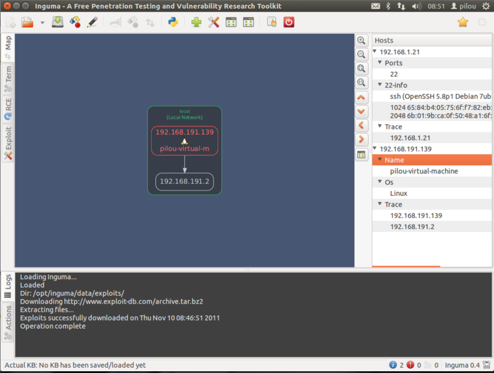Zoom in on the network map

click(x=361, y=41)
